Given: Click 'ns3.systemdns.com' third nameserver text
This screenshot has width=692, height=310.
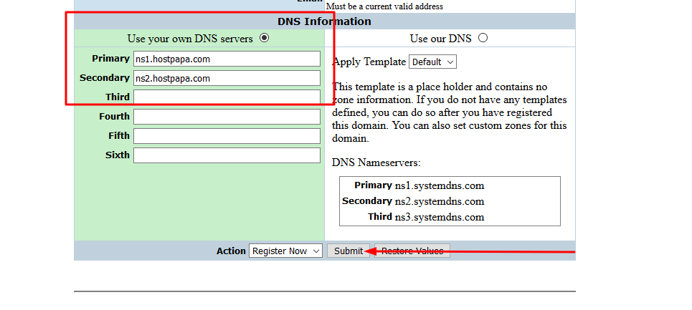Looking at the screenshot, I should 440,217.
